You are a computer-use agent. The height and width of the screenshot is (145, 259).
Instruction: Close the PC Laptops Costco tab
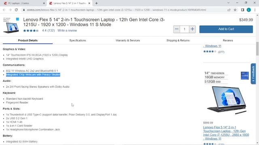tap(44, 3)
